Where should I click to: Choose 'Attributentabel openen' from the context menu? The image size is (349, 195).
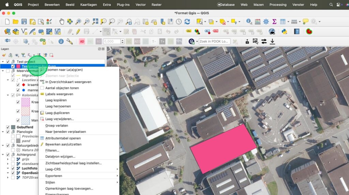point(63,138)
